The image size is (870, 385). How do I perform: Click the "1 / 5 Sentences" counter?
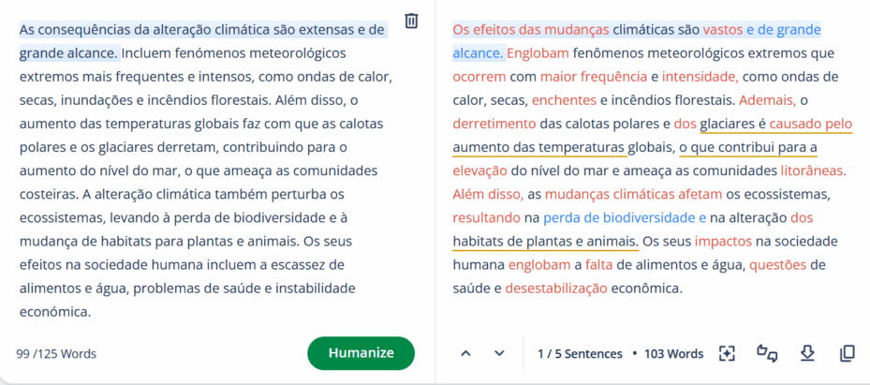(580, 354)
